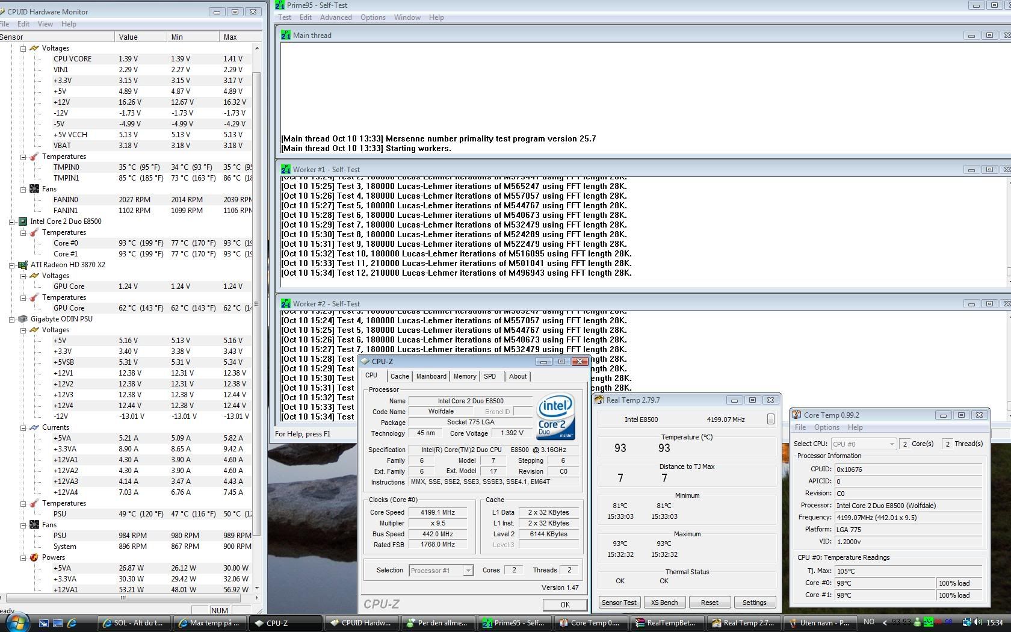Click the Tj. Max 105°C value in Core Temp

908,571
